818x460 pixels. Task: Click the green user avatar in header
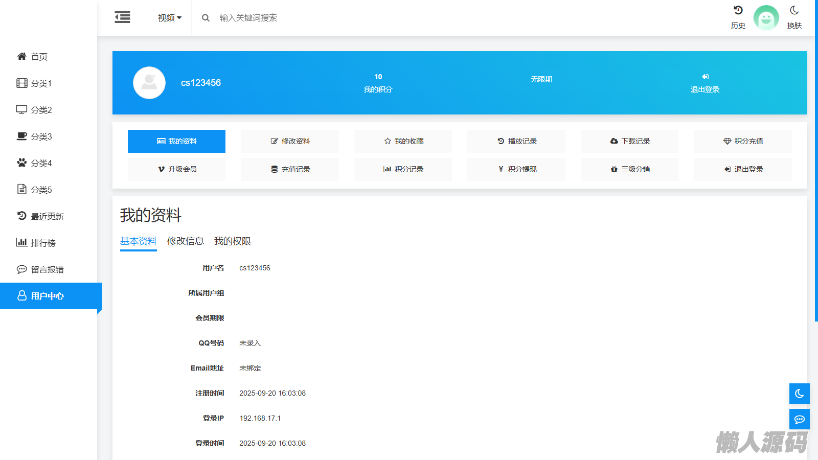pos(766,18)
